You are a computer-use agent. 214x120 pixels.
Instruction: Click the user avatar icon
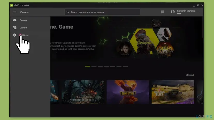(173, 12)
